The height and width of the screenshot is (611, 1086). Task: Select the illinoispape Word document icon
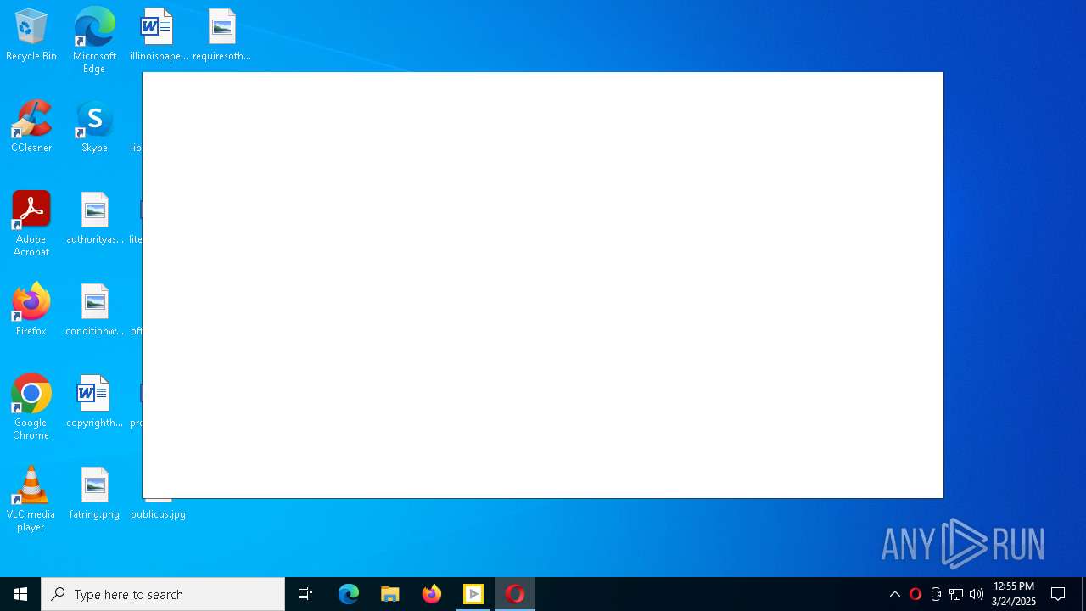pyautogui.click(x=158, y=35)
